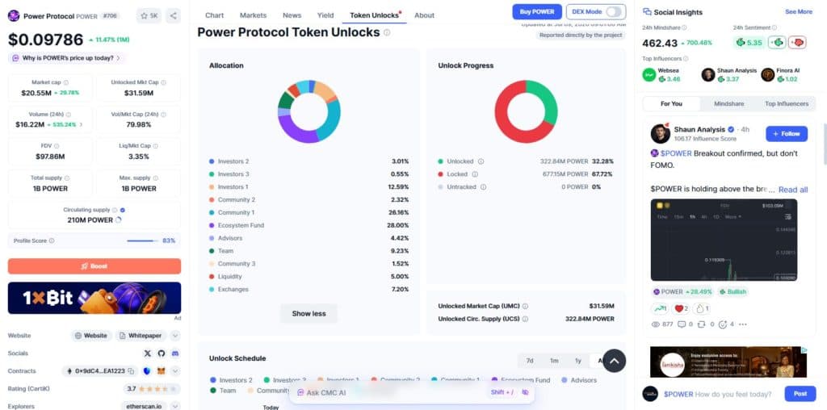Expand Why is POWER's price up today
Screen dimensions: 827x410
pyautogui.click(x=67, y=58)
